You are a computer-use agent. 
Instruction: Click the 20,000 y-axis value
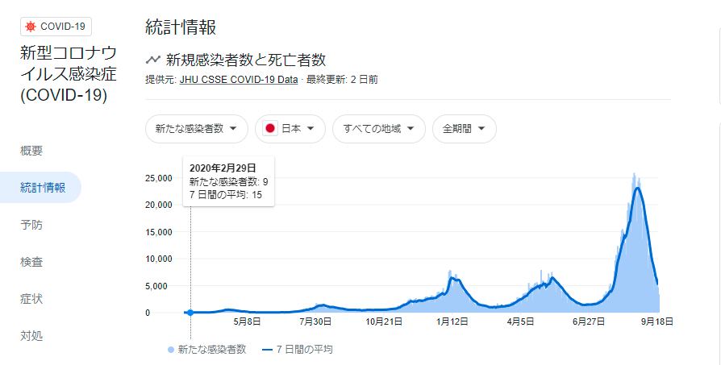tap(159, 205)
